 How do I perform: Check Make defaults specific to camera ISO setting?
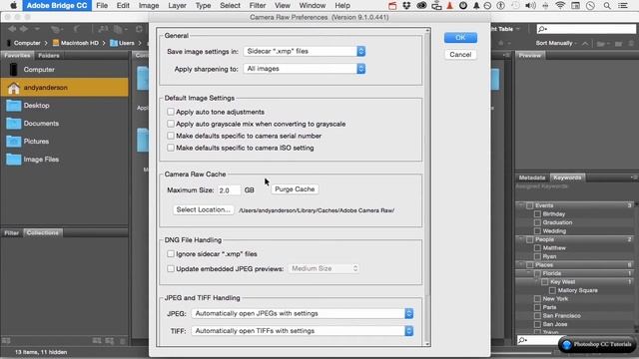click(x=171, y=148)
